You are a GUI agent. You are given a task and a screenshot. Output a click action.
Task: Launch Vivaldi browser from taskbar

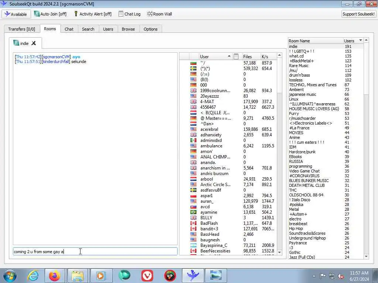coord(147,276)
